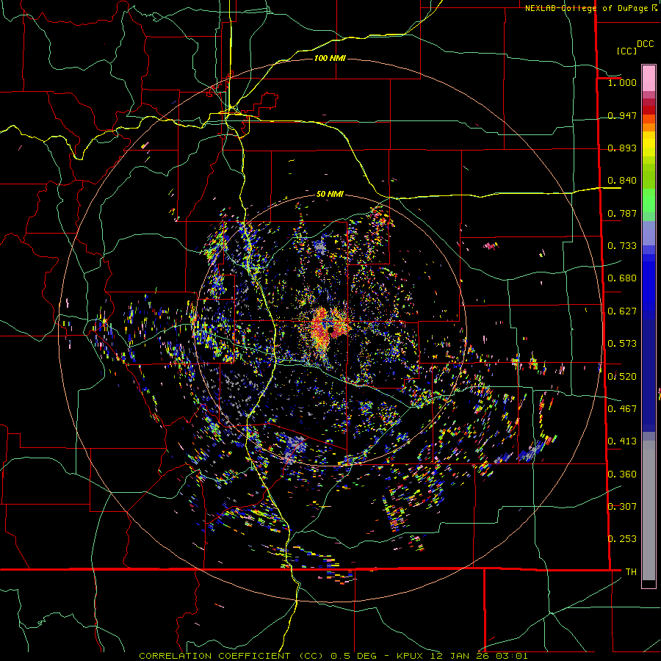Select the 0.253 scale value
The width and height of the screenshot is (661, 661).
622,539
